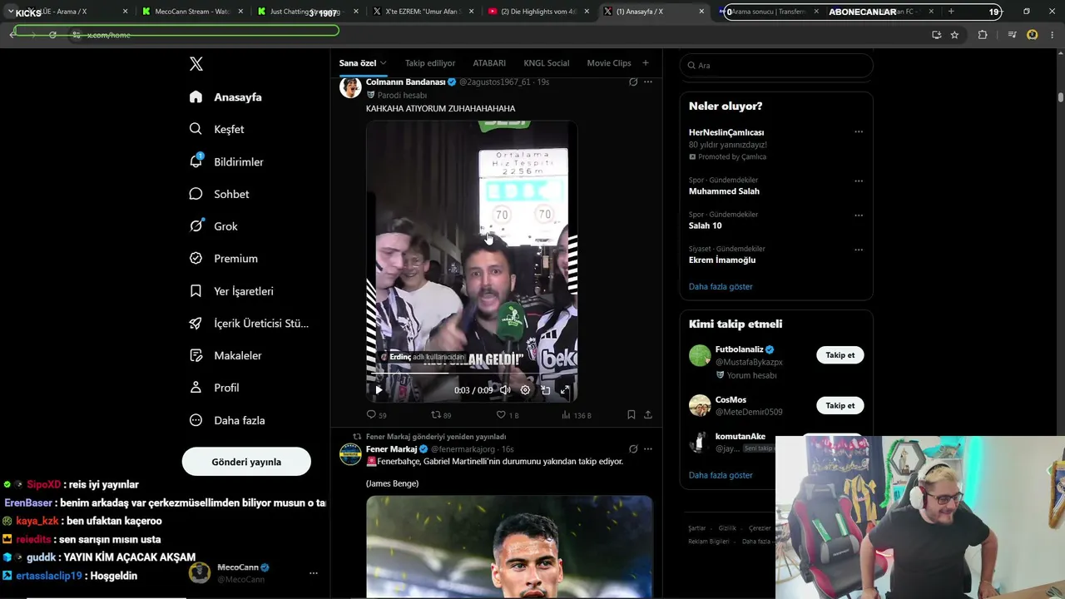Screen dimensions: 1065x599
Task: Switch to KNGL Social tab
Action: (547, 63)
